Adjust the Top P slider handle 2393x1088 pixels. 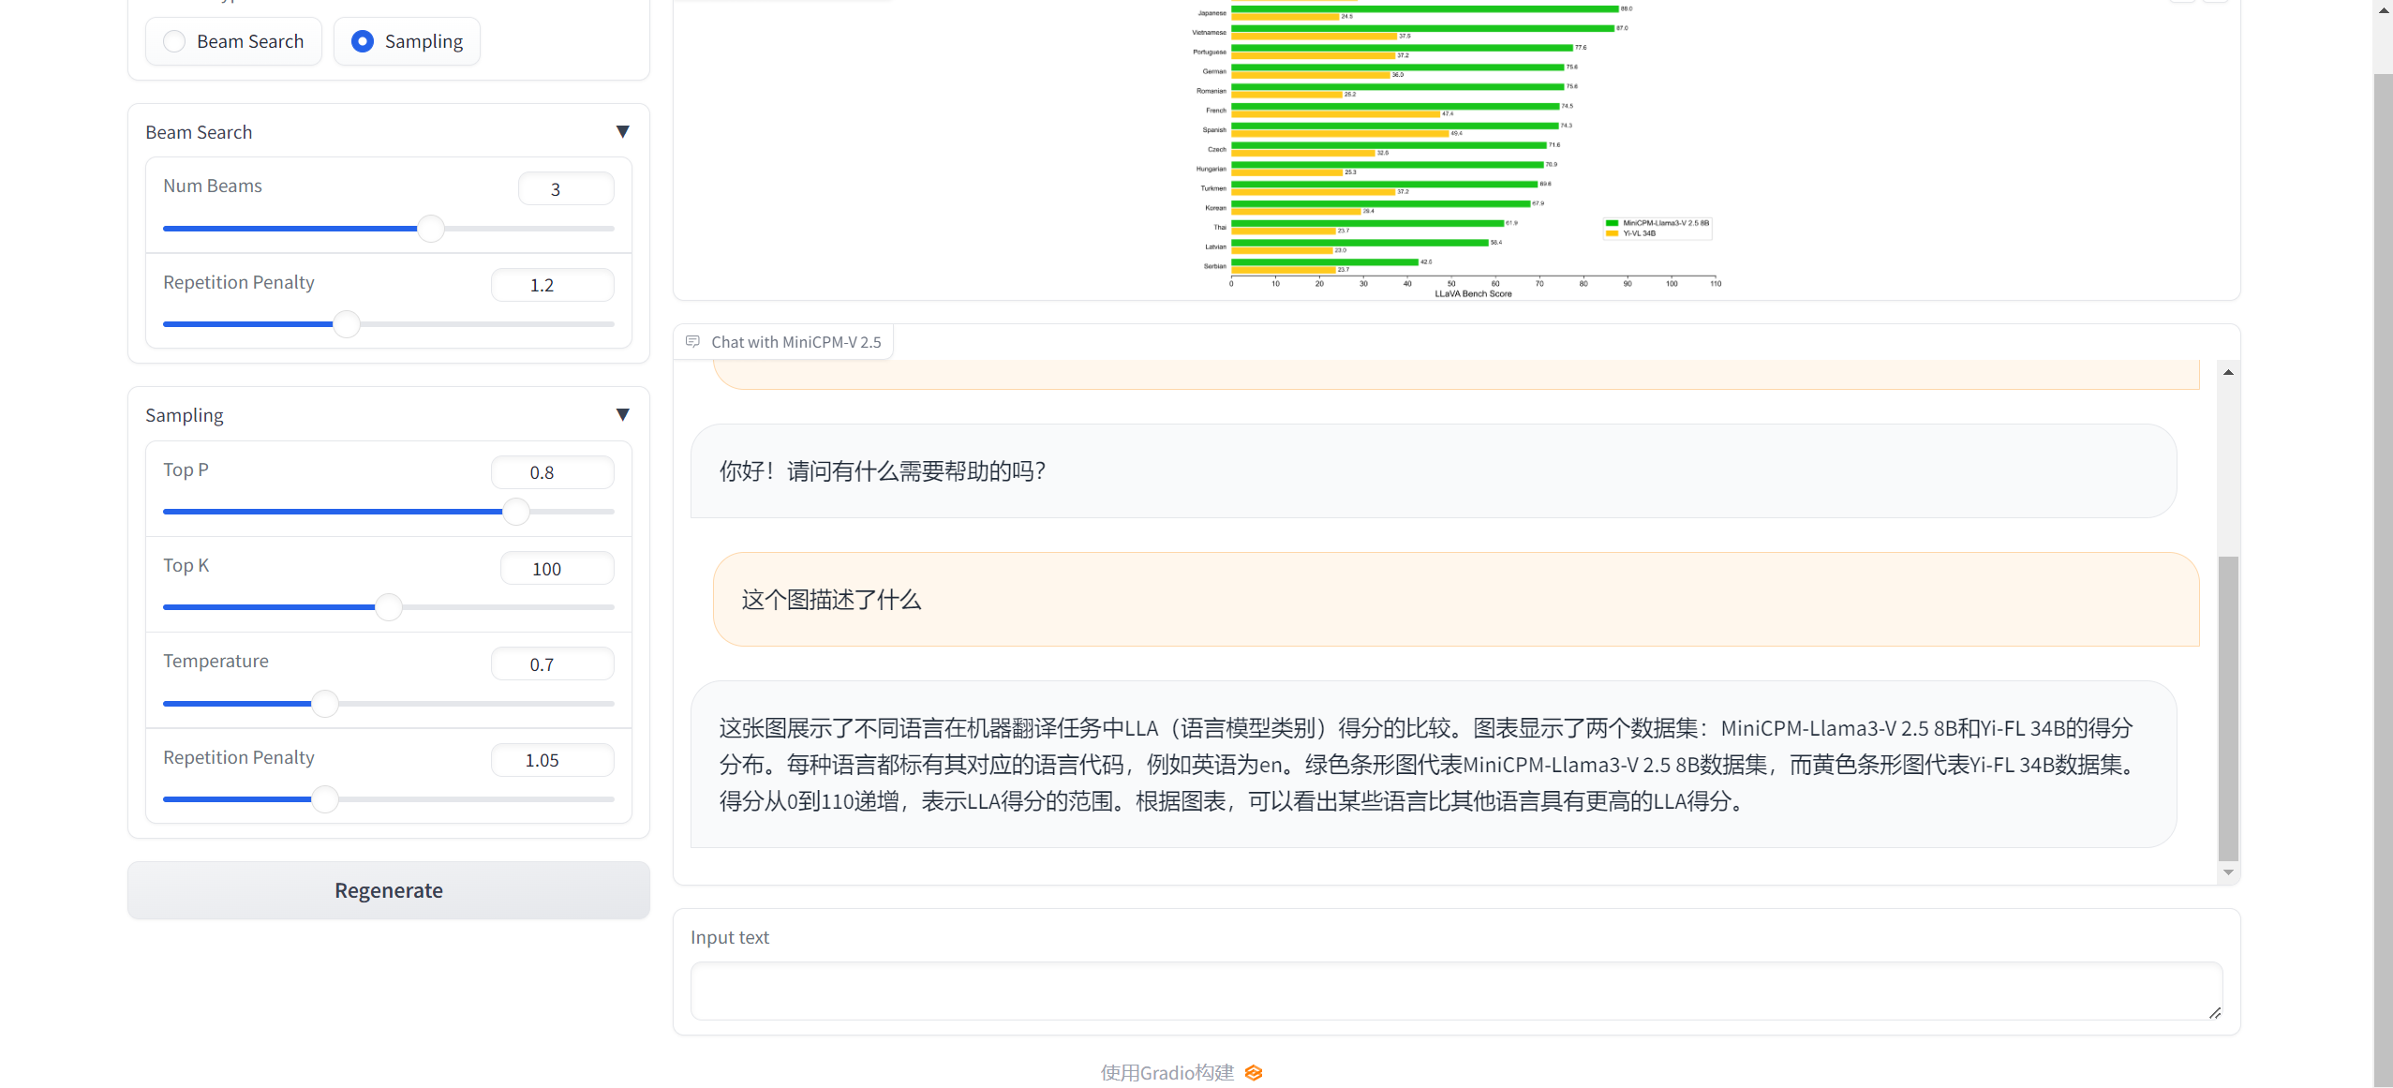(516, 512)
